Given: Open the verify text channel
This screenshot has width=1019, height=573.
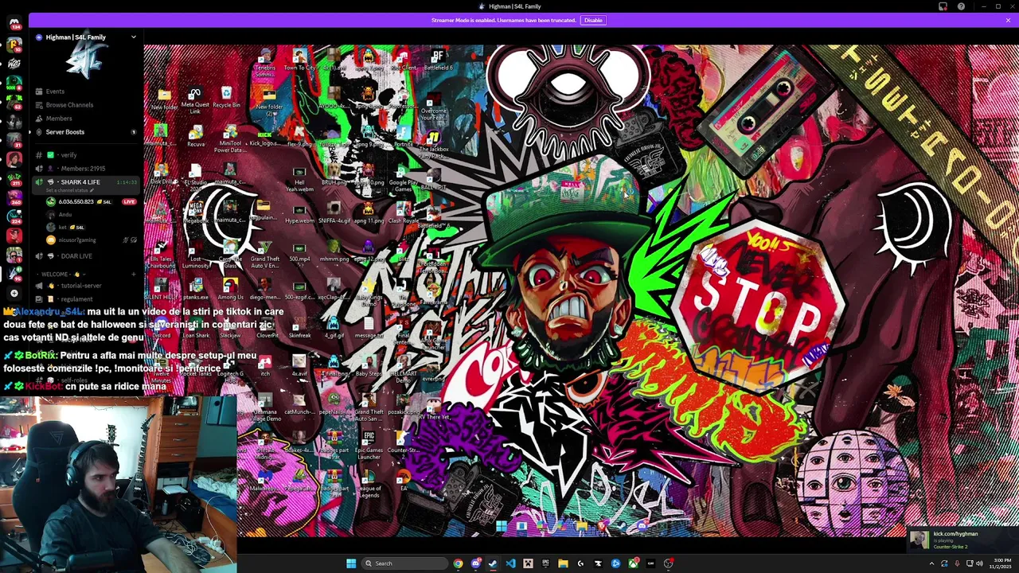Looking at the screenshot, I should click(68, 155).
